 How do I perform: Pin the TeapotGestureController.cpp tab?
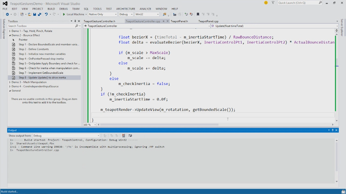[x=164, y=21]
